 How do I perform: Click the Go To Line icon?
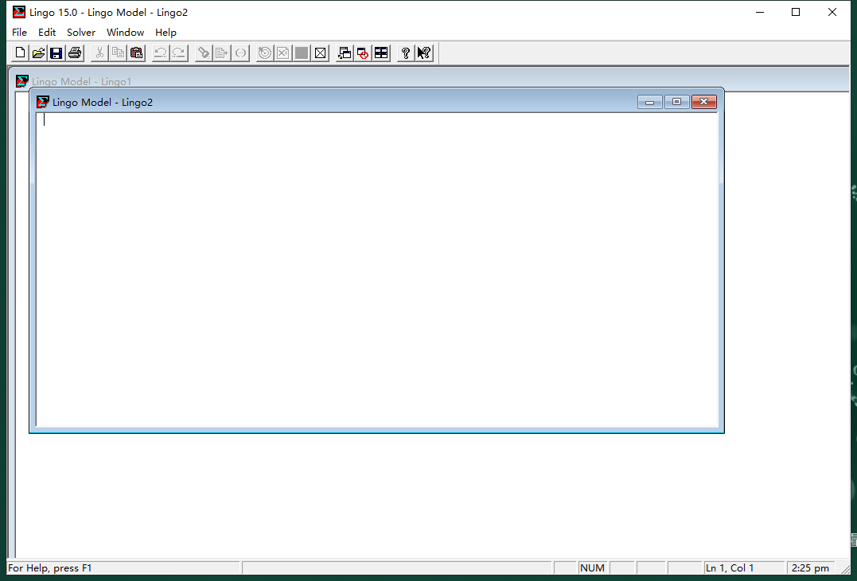[x=222, y=53]
